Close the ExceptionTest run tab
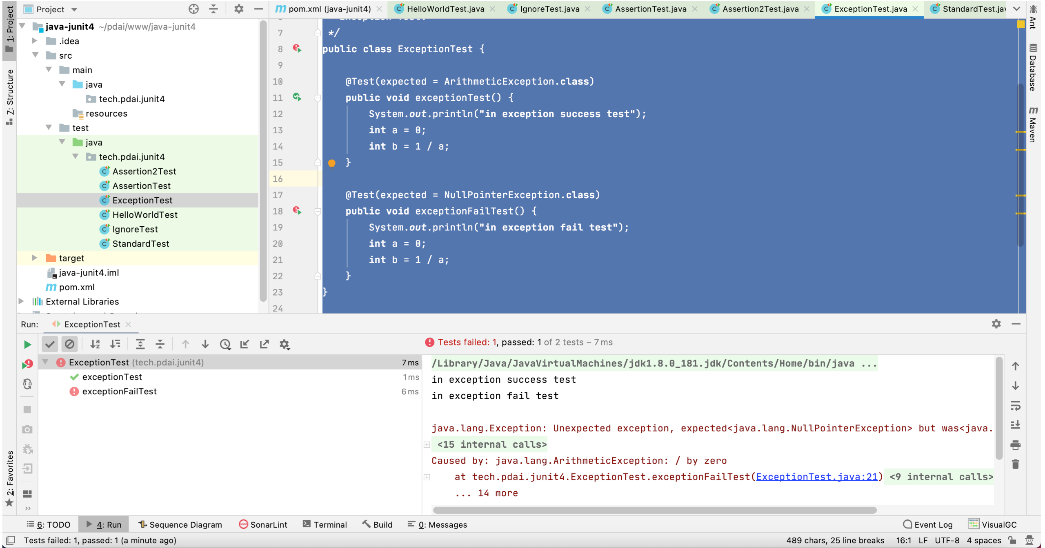This screenshot has height=548, width=1045. (128, 325)
